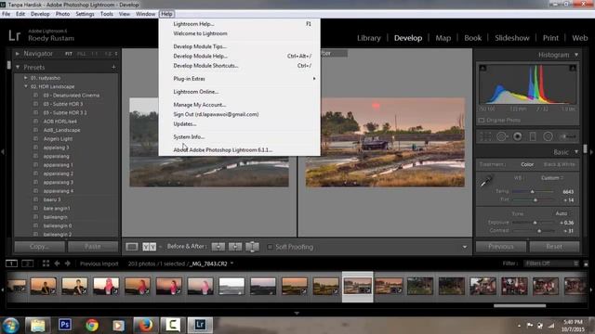Click the Paste button

click(93, 247)
